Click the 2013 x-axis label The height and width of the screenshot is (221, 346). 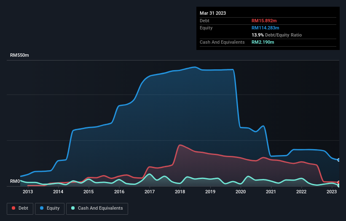(x=28, y=192)
